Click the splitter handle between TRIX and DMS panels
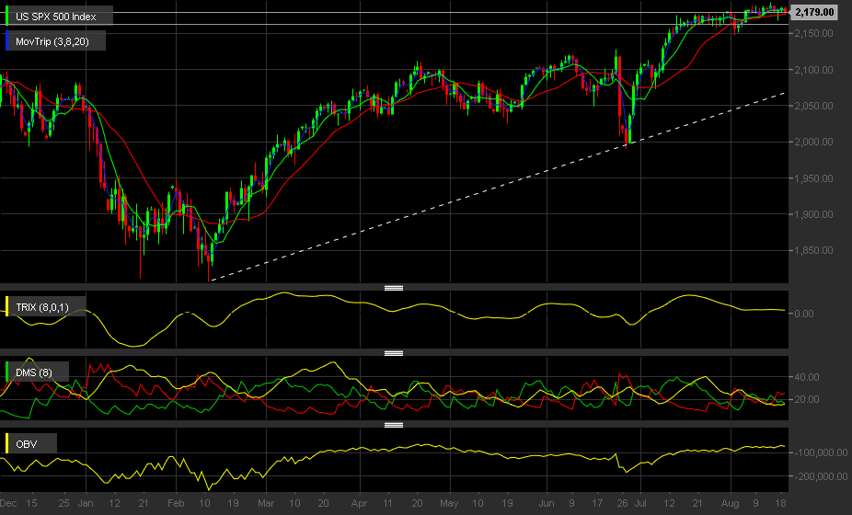The height and width of the screenshot is (515, 852). point(394,353)
